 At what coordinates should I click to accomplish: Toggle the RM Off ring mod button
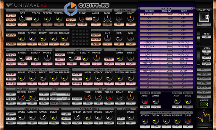(x=71, y=24)
